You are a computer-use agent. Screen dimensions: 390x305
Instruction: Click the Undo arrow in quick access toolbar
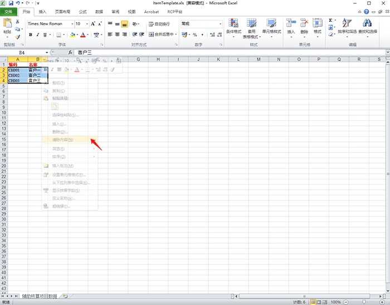18,3
